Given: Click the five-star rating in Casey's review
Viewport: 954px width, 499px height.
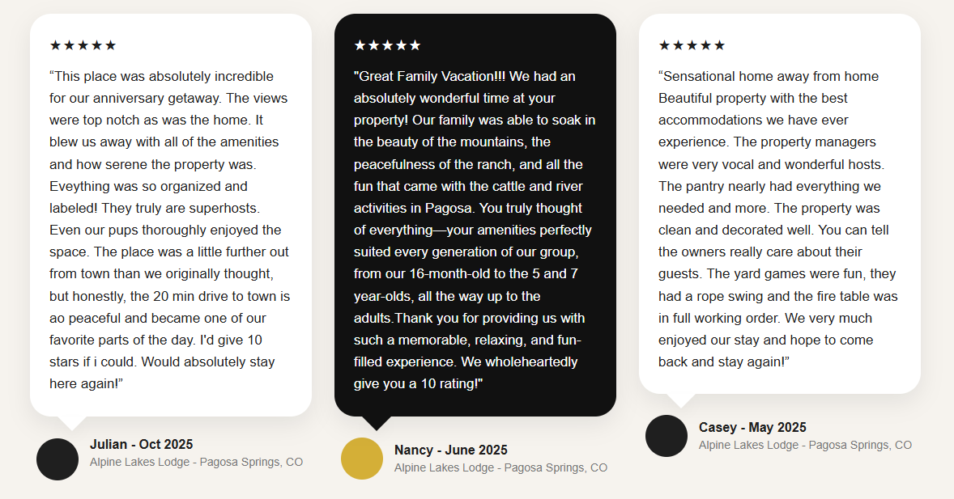Looking at the screenshot, I should pos(692,45).
